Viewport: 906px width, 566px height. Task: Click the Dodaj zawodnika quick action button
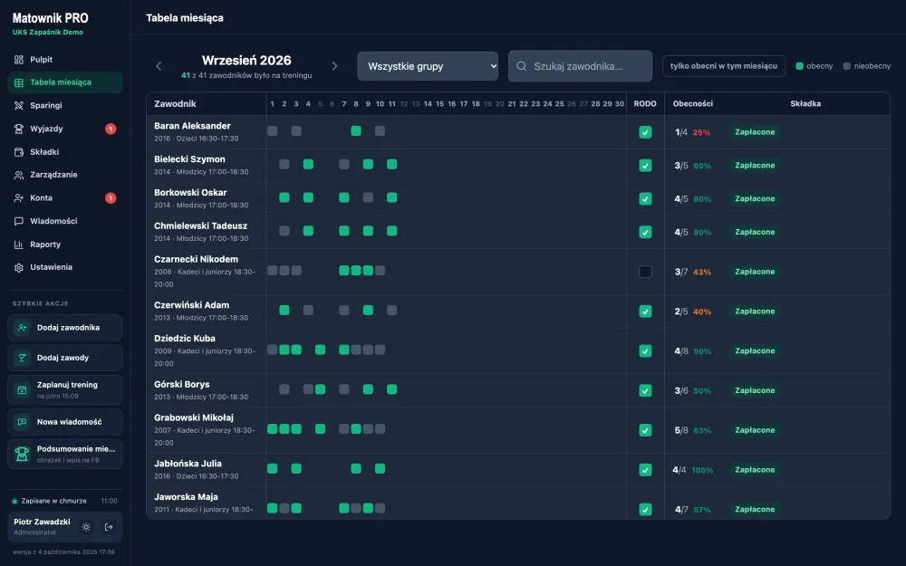(65, 328)
